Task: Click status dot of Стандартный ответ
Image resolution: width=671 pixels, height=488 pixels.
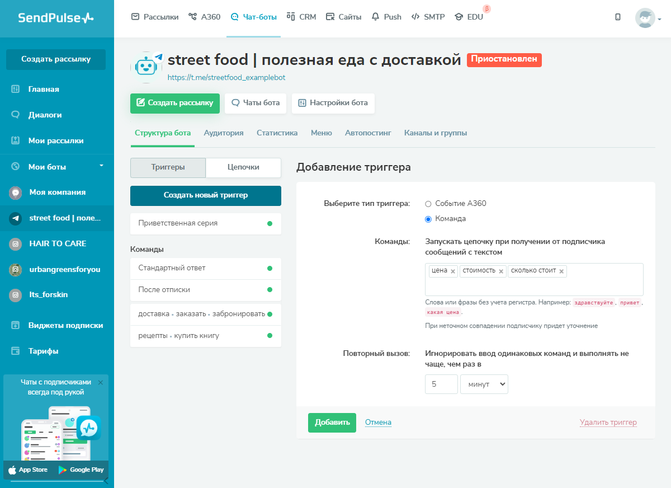Action: pos(270,269)
